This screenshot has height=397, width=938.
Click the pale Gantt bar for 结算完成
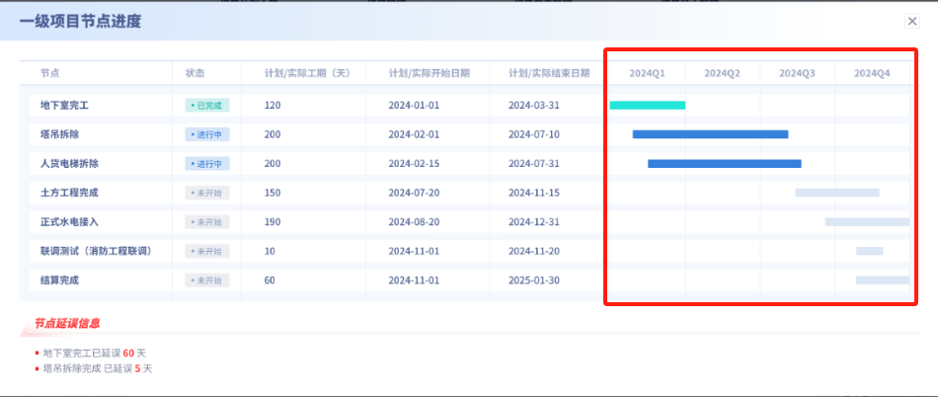pyautogui.click(x=883, y=279)
